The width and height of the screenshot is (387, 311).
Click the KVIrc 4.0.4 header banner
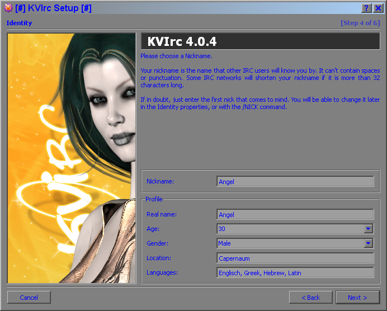point(261,41)
